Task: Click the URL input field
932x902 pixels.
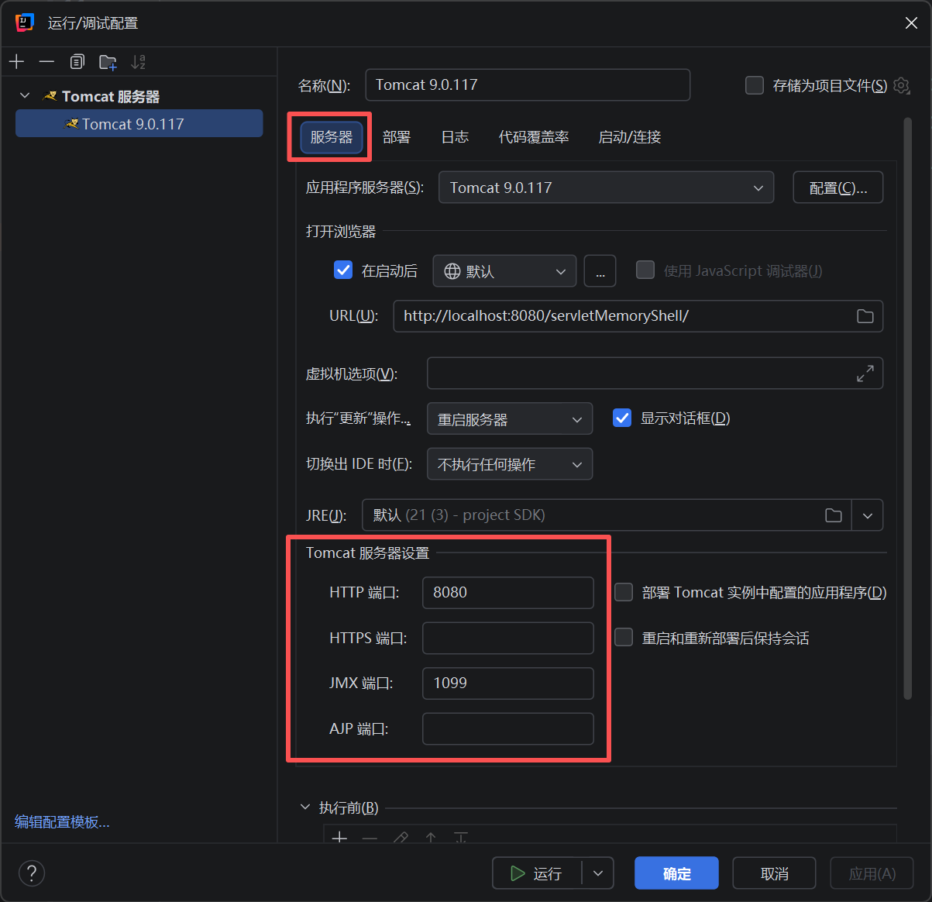Action: 638,316
